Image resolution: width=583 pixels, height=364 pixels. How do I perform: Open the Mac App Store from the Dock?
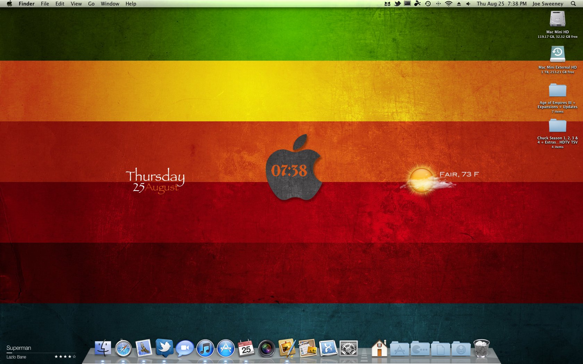(226, 348)
